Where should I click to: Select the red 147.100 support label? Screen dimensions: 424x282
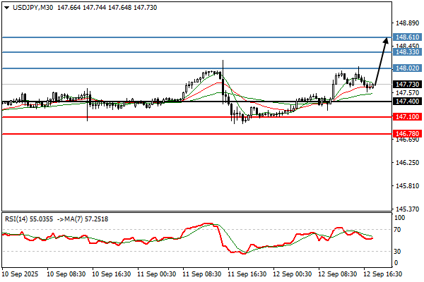click(407, 117)
